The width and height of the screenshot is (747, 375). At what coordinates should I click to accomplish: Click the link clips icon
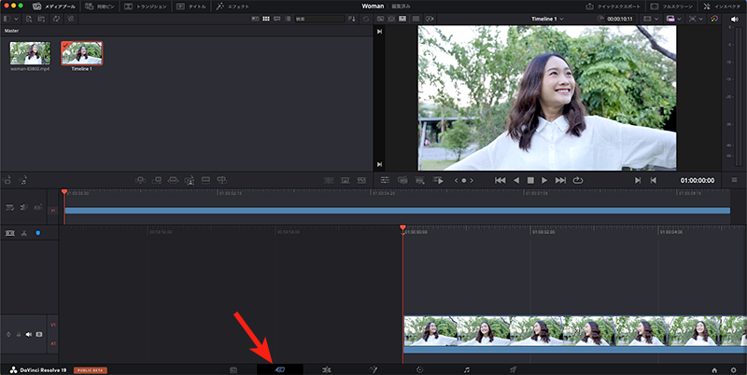click(70, 19)
